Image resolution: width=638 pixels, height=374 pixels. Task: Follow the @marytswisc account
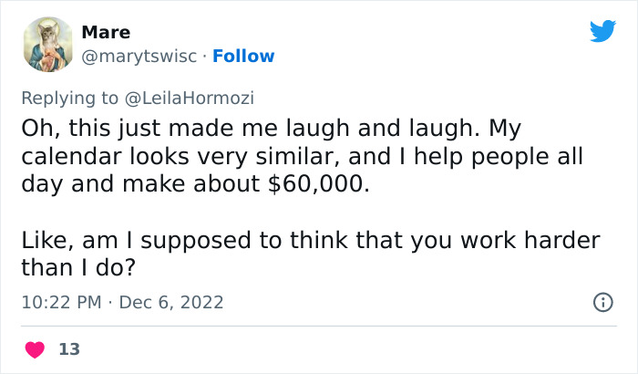click(243, 57)
